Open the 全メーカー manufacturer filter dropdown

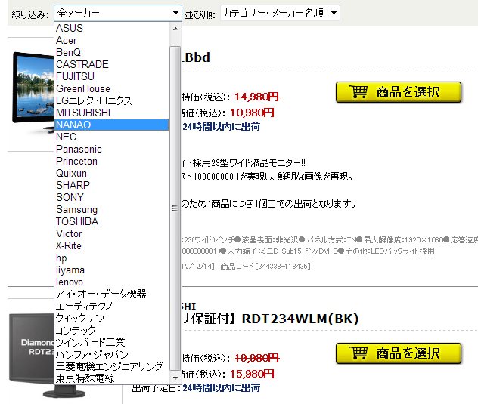[118, 13]
